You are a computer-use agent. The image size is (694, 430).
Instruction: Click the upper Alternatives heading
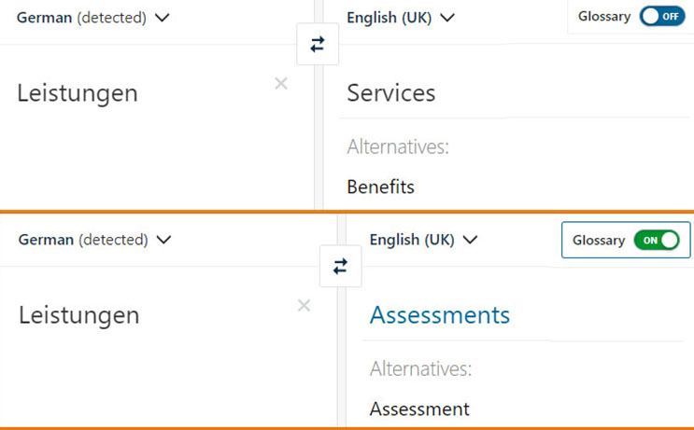[398, 146]
